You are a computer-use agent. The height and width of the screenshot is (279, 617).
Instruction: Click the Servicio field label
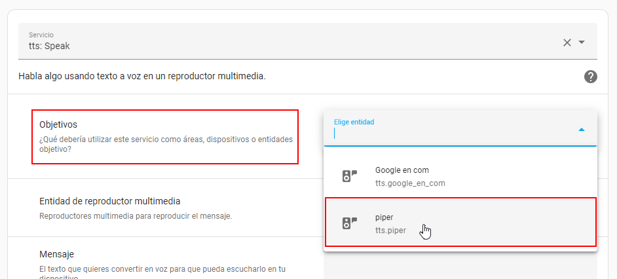coord(41,34)
